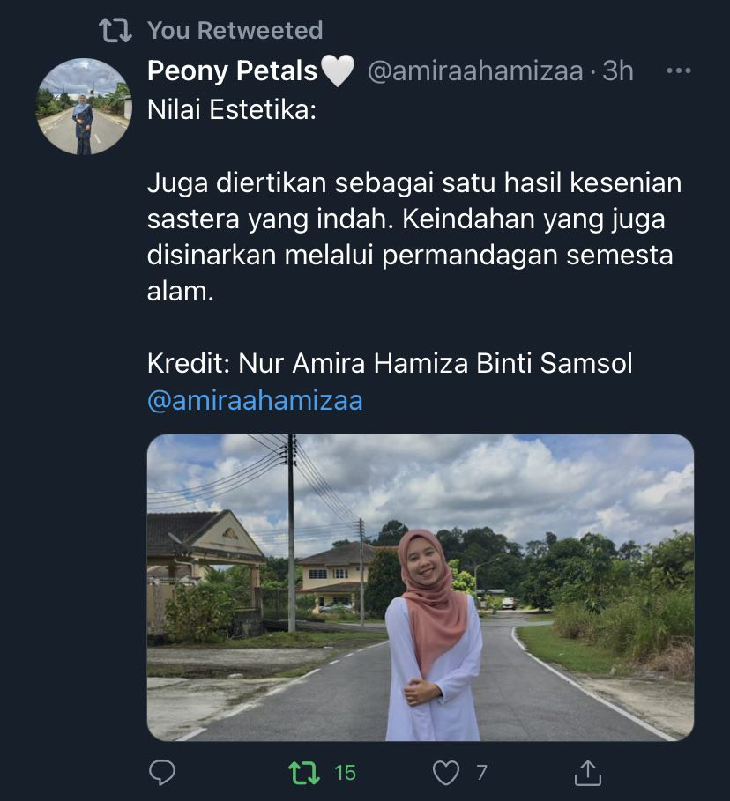Tap the retweet count 15

(x=346, y=773)
